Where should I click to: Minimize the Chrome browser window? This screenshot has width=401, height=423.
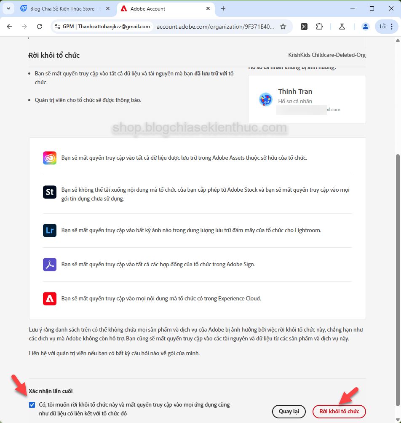tap(353, 8)
